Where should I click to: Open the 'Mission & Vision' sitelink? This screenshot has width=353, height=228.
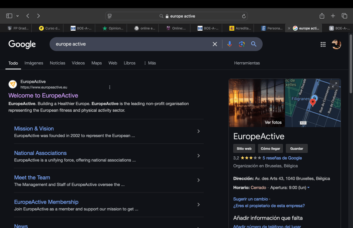(x=34, y=128)
